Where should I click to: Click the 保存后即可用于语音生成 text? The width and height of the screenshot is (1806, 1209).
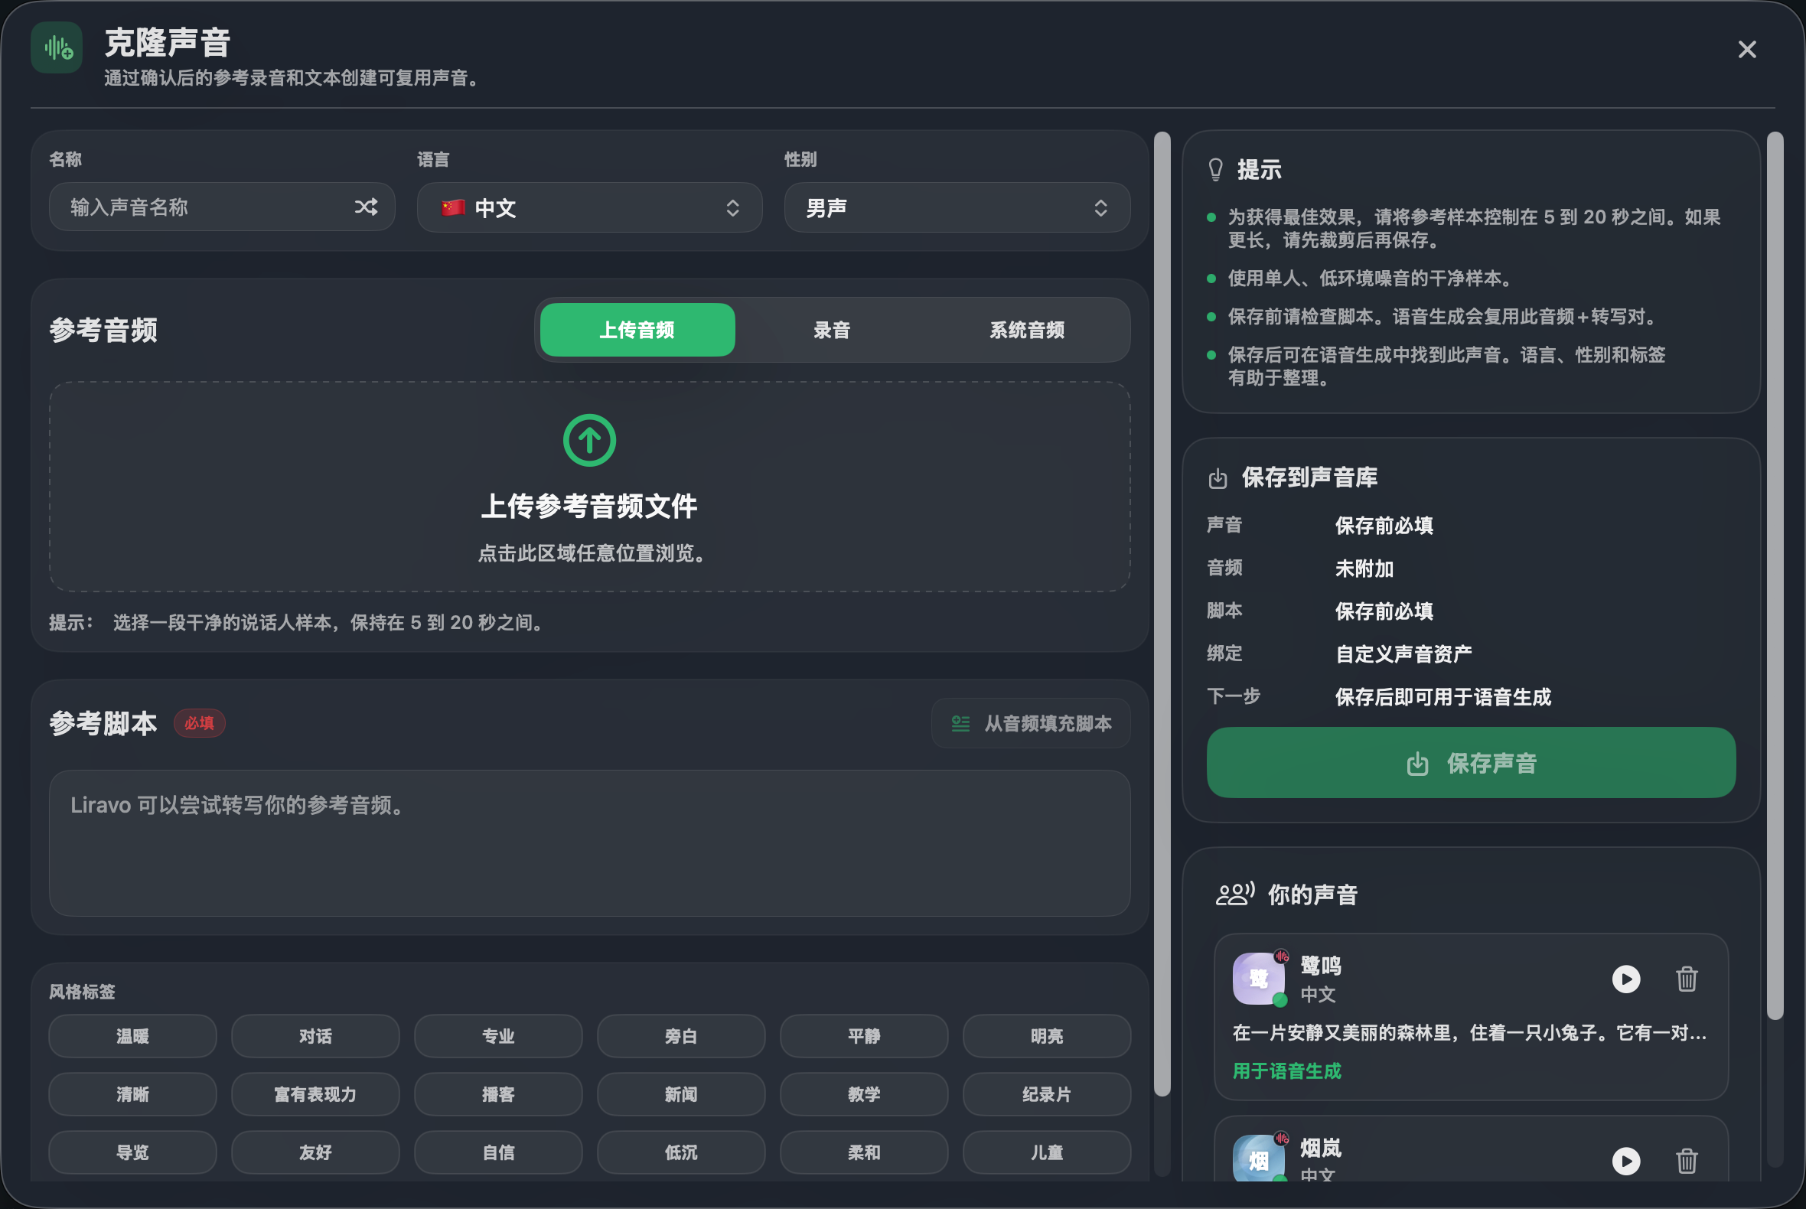(x=1442, y=697)
